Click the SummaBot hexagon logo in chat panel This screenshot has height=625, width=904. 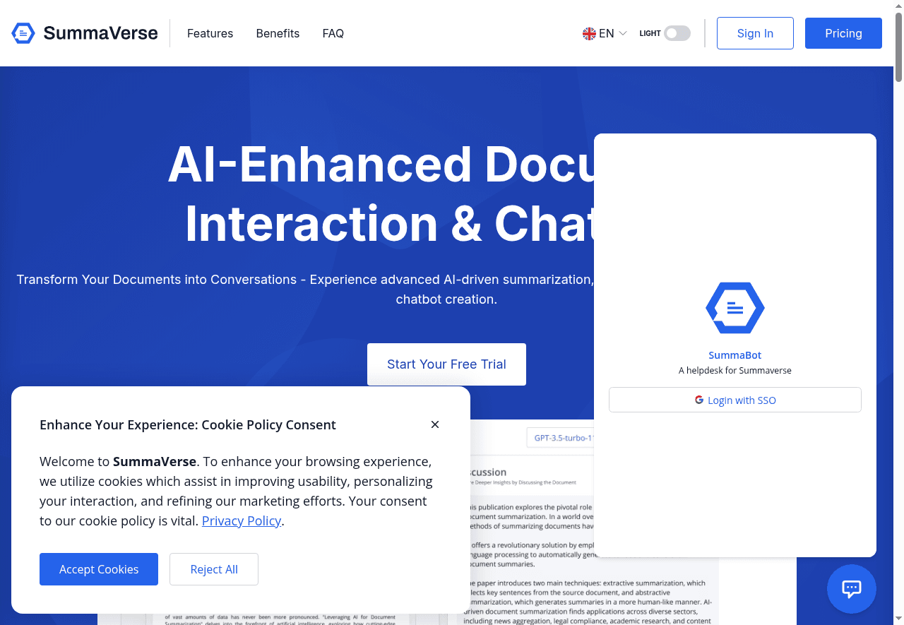click(x=734, y=308)
